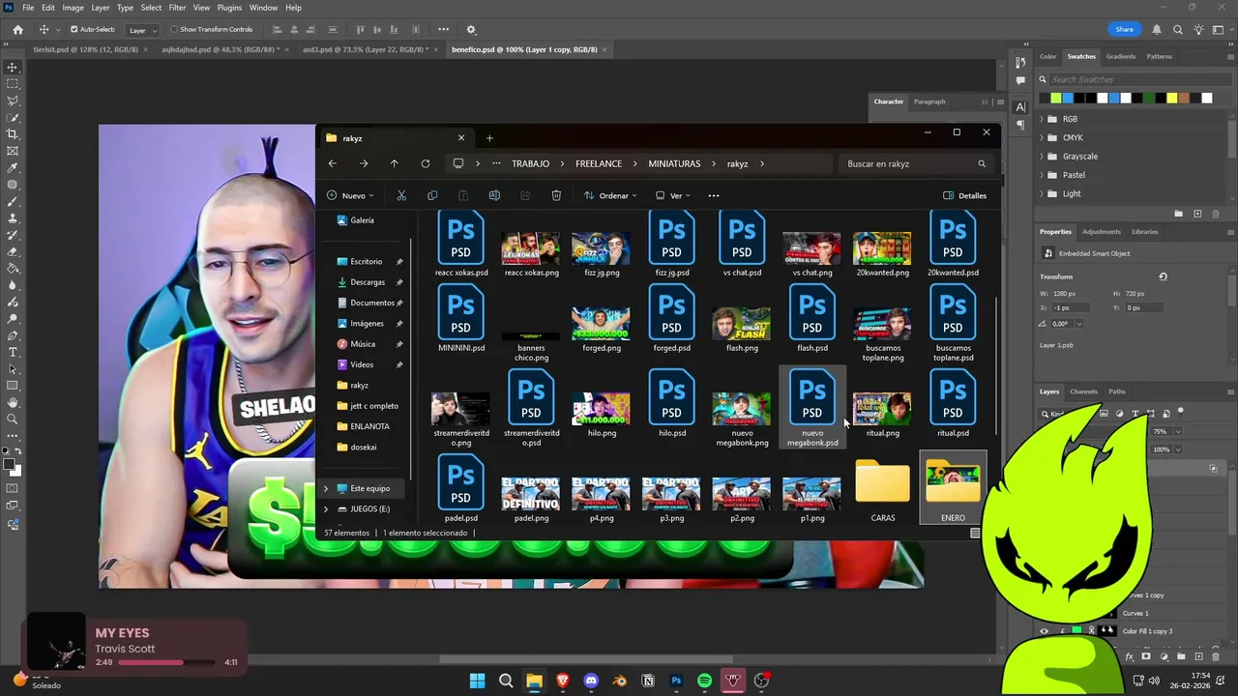Open the Plugins menu
Viewport: 1238px width, 696px height.
pyautogui.click(x=229, y=8)
